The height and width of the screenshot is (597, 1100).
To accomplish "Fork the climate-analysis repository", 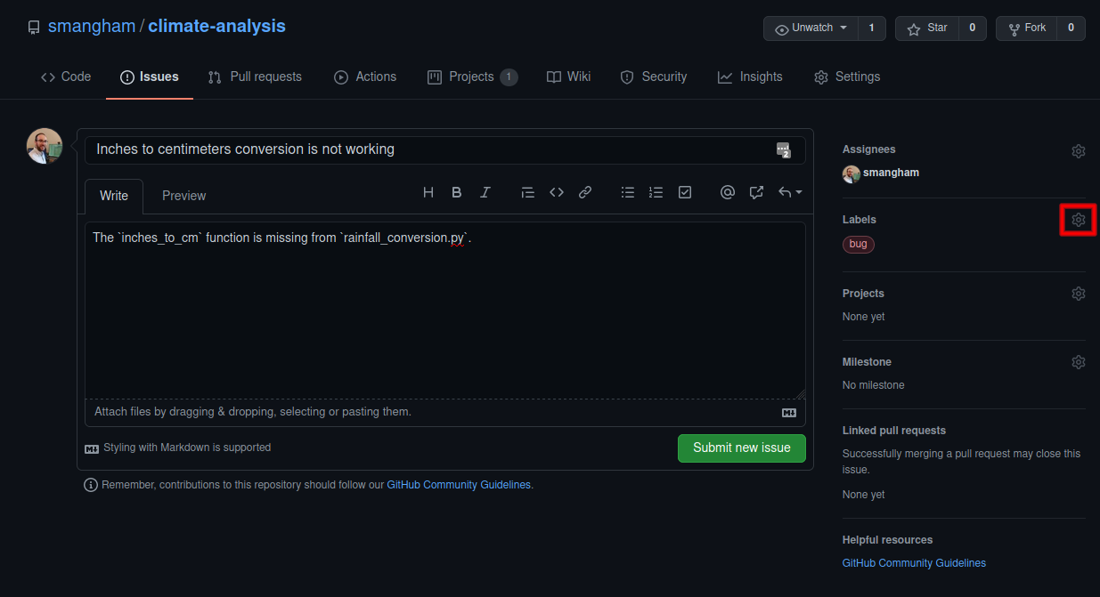I will [x=1027, y=28].
